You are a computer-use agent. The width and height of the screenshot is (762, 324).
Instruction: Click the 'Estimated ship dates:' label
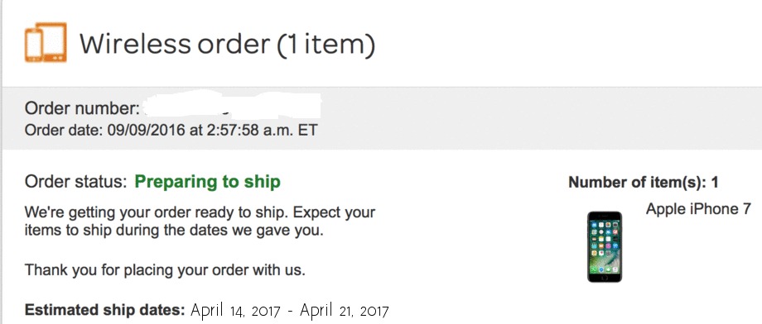click(x=105, y=310)
